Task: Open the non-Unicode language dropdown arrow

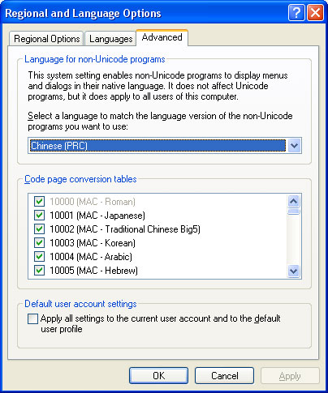Action: [294, 146]
